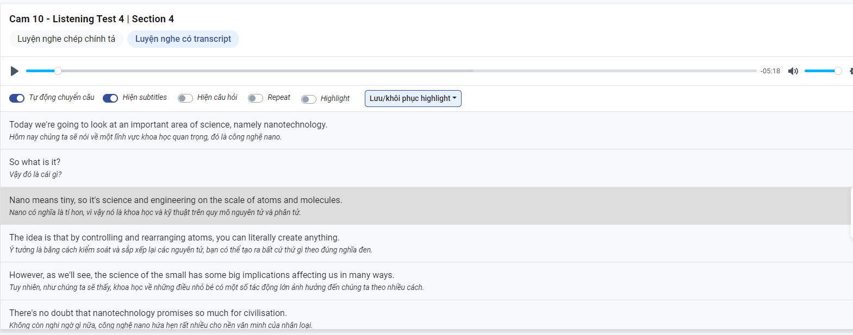The image size is (853, 335).
Task: Enable Hiện câu hỏi switch
Action: tap(185, 98)
